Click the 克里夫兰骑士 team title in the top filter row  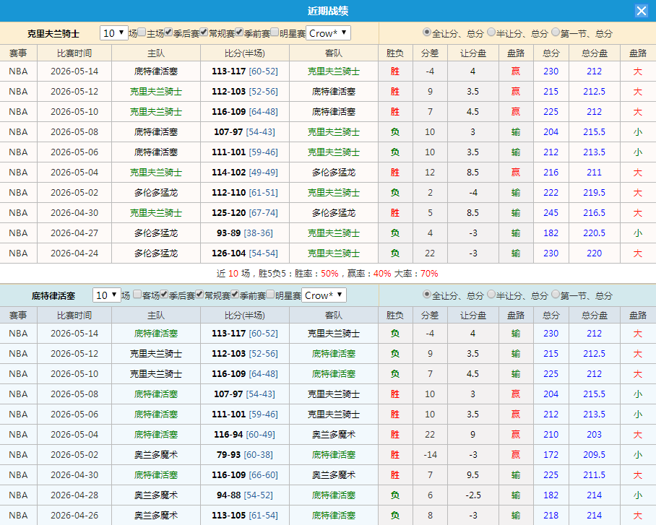tap(53, 34)
